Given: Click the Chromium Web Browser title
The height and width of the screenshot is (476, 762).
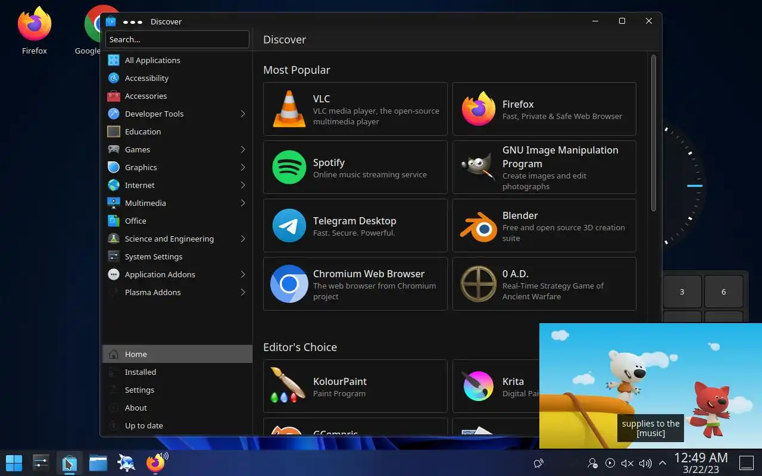Looking at the screenshot, I should (368, 274).
